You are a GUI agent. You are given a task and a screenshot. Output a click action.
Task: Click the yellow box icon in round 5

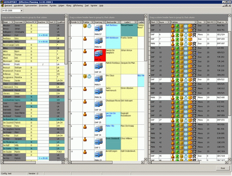84,77
